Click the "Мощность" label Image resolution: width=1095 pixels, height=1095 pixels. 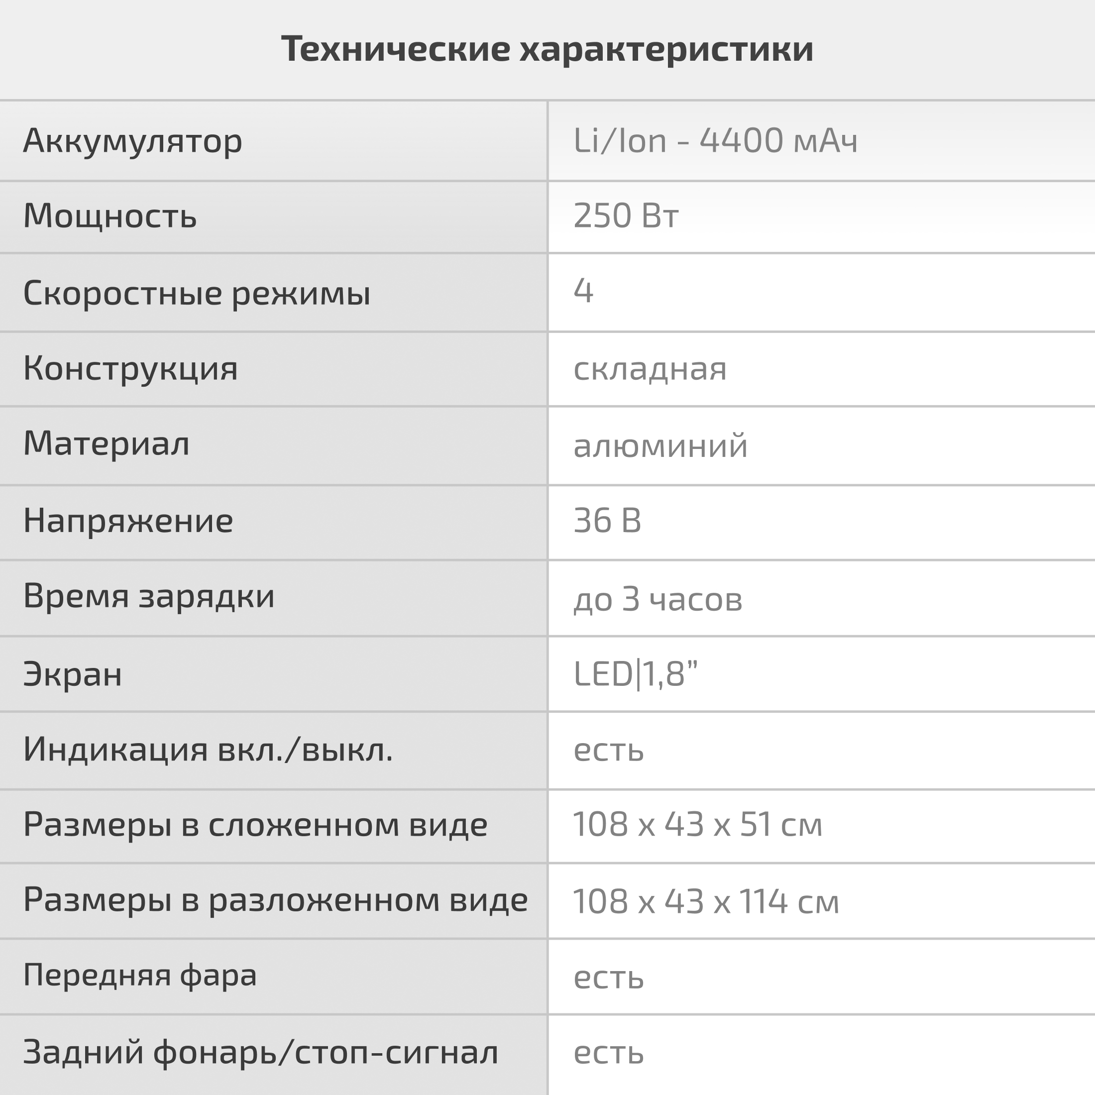[110, 216]
